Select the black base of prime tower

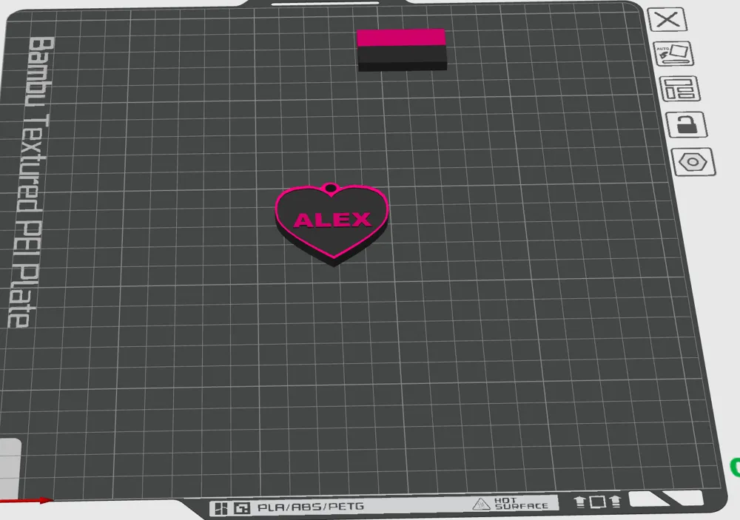pyautogui.click(x=403, y=58)
